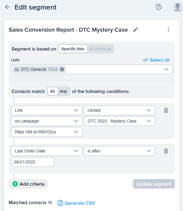Remove DTC General list chip
The image size is (183, 211).
pyautogui.click(x=62, y=69)
